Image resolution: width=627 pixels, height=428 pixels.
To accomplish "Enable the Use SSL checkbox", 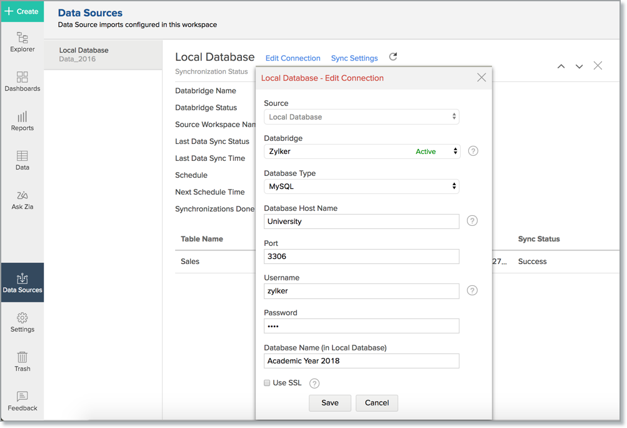I will 267,383.
